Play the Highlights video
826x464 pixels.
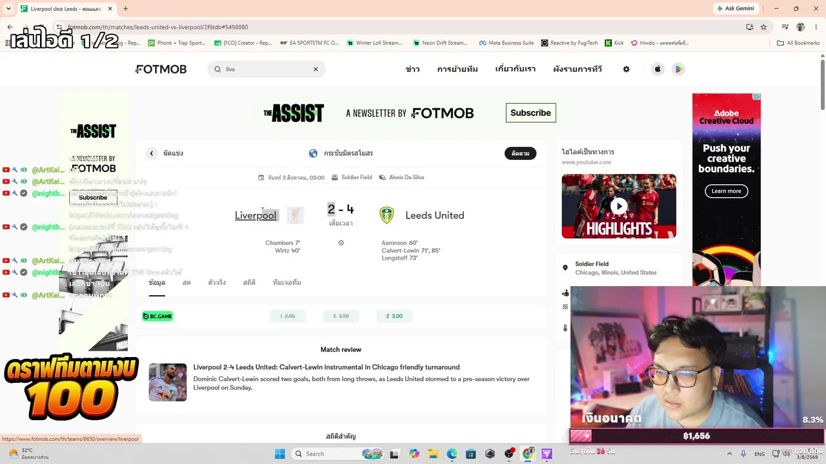619,206
